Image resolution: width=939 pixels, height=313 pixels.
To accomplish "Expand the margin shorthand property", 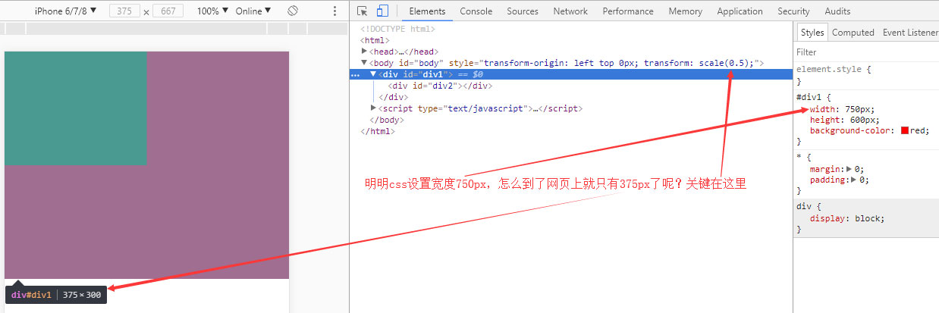I will pyautogui.click(x=849, y=169).
